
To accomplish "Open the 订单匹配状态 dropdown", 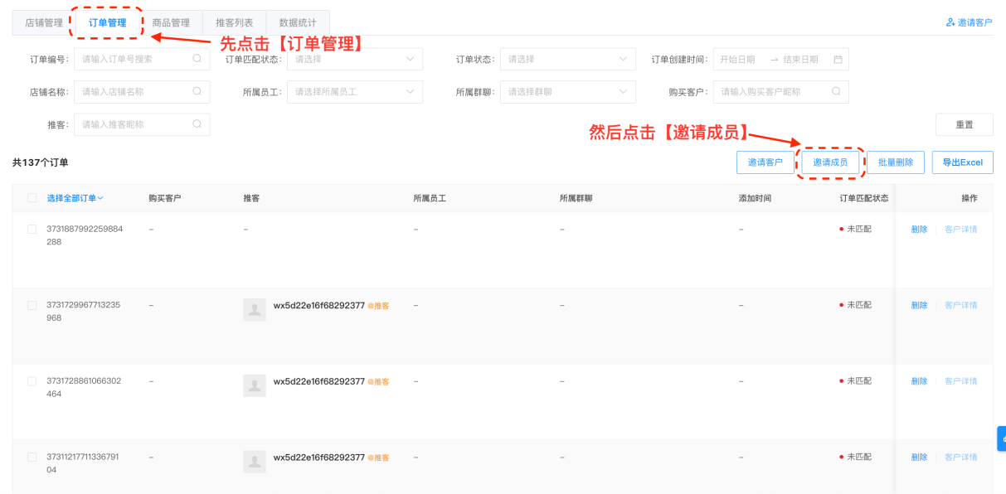I will tap(355, 59).
